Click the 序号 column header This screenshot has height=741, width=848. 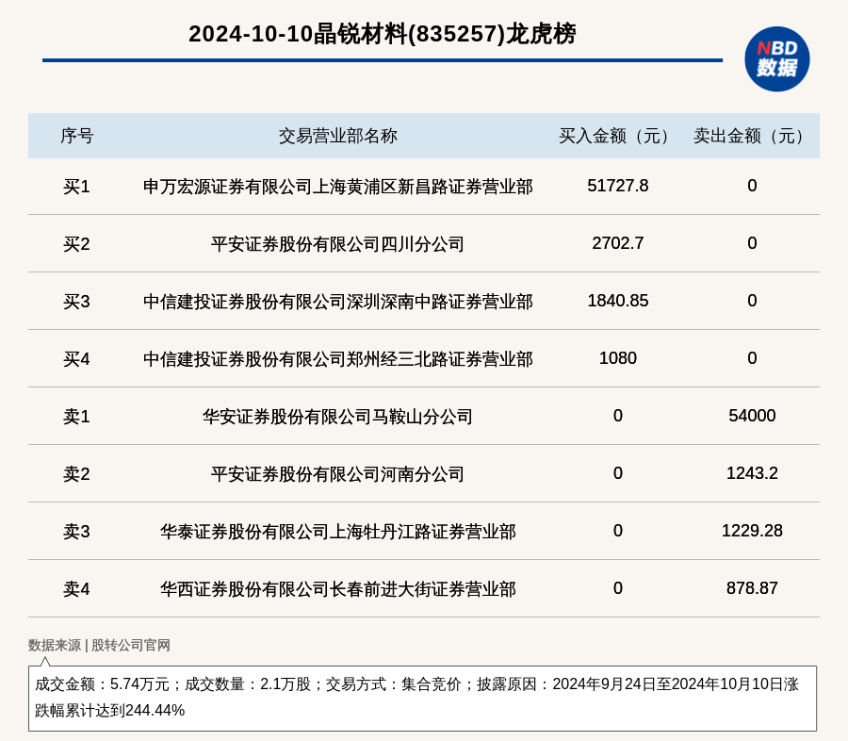click(x=77, y=136)
